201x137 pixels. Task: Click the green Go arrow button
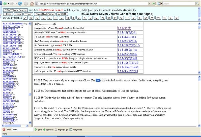153,4
